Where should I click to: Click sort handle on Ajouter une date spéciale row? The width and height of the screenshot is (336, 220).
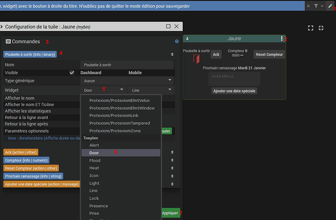pos(172,184)
